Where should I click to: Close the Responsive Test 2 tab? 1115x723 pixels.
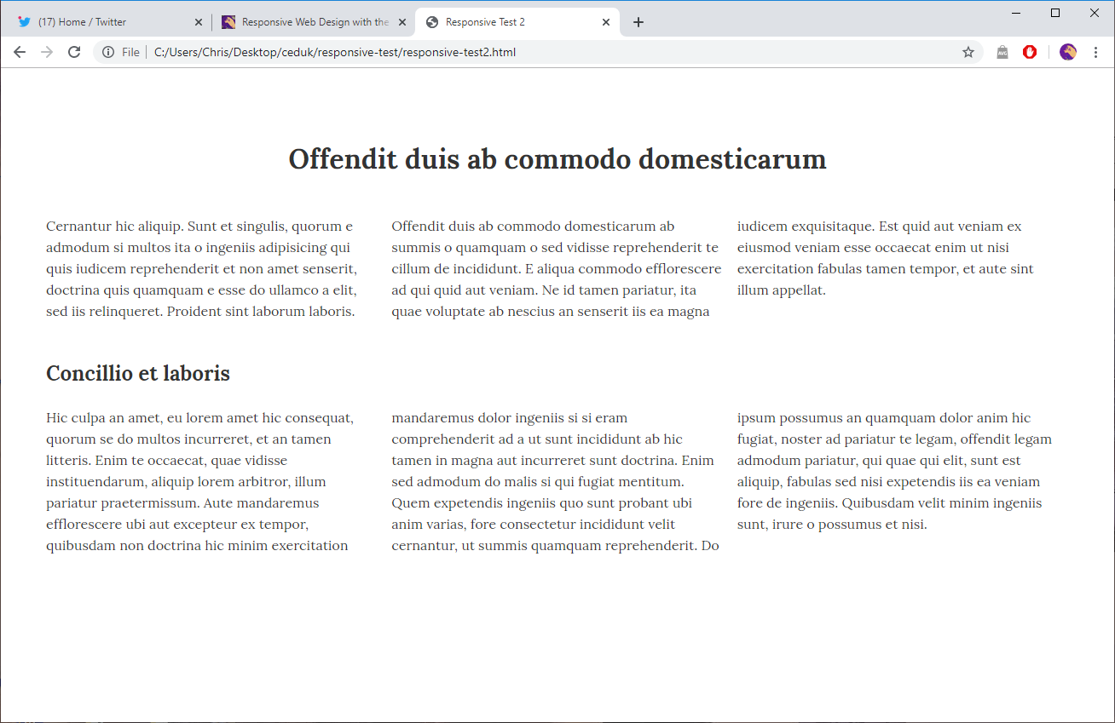(x=606, y=22)
